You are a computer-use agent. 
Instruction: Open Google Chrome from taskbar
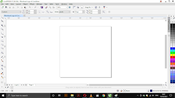click(x=104, y=96)
